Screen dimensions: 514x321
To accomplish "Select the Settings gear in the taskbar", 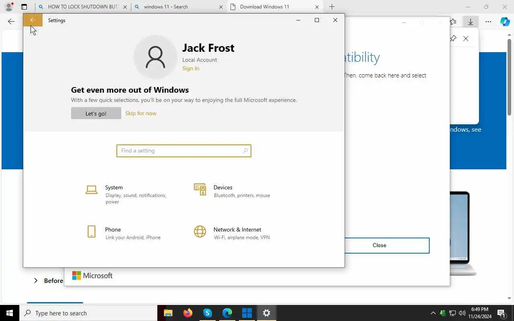I will 267,313.
